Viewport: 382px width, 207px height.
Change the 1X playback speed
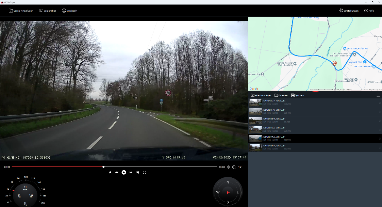[240, 167]
